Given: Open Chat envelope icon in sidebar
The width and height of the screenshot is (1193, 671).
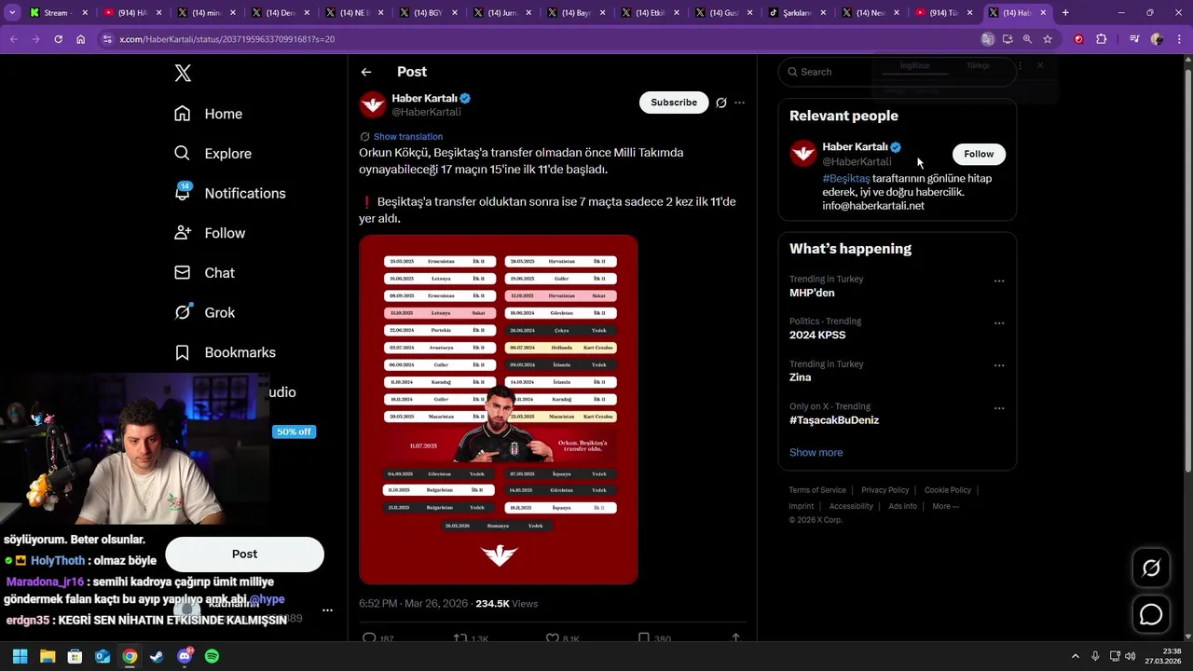Looking at the screenshot, I should tap(183, 272).
